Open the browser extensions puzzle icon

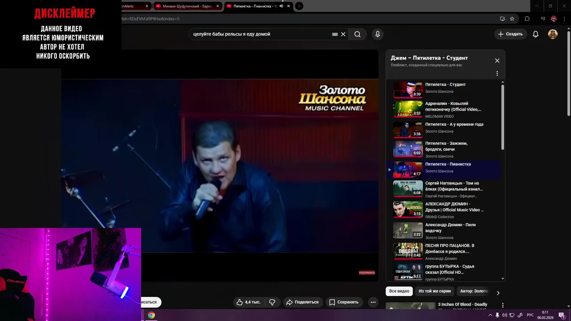527,19
